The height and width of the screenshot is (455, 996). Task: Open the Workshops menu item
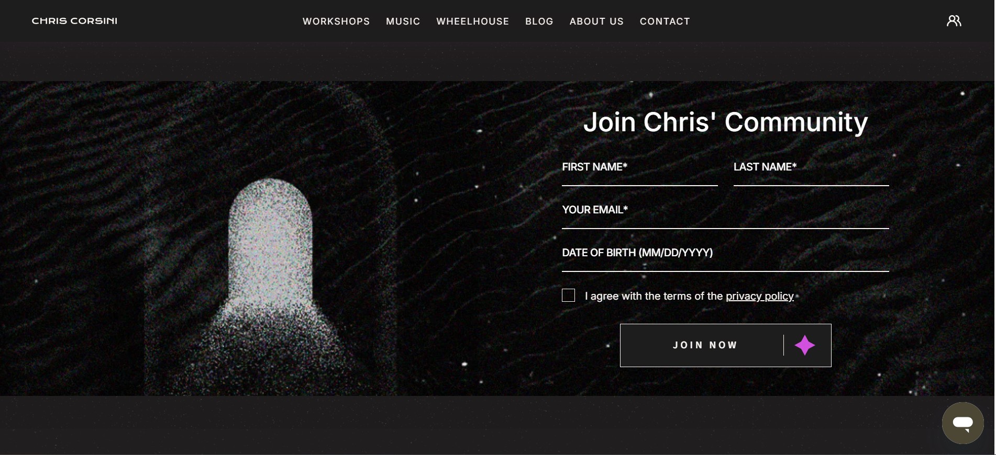pos(336,21)
